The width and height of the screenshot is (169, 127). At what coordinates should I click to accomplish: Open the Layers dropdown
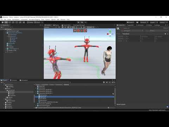click(154, 22)
